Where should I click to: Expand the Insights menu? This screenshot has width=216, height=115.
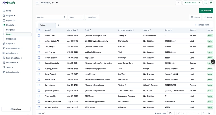(14, 16)
